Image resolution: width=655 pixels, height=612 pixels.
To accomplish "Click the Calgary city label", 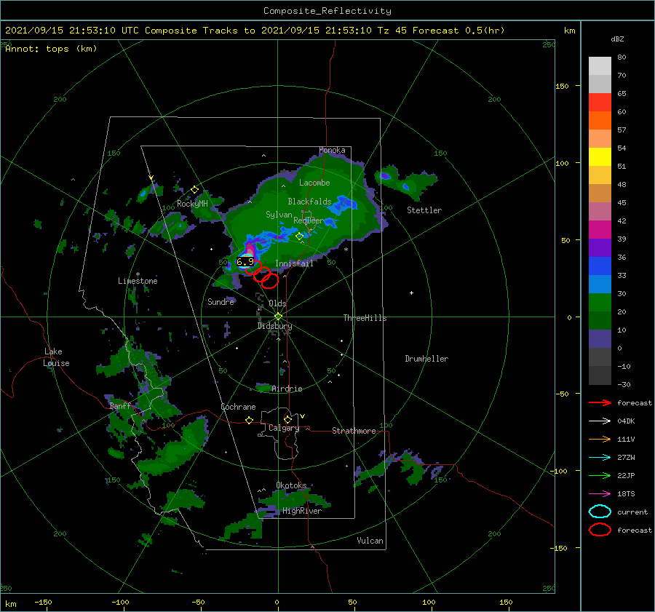I will [284, 428].
